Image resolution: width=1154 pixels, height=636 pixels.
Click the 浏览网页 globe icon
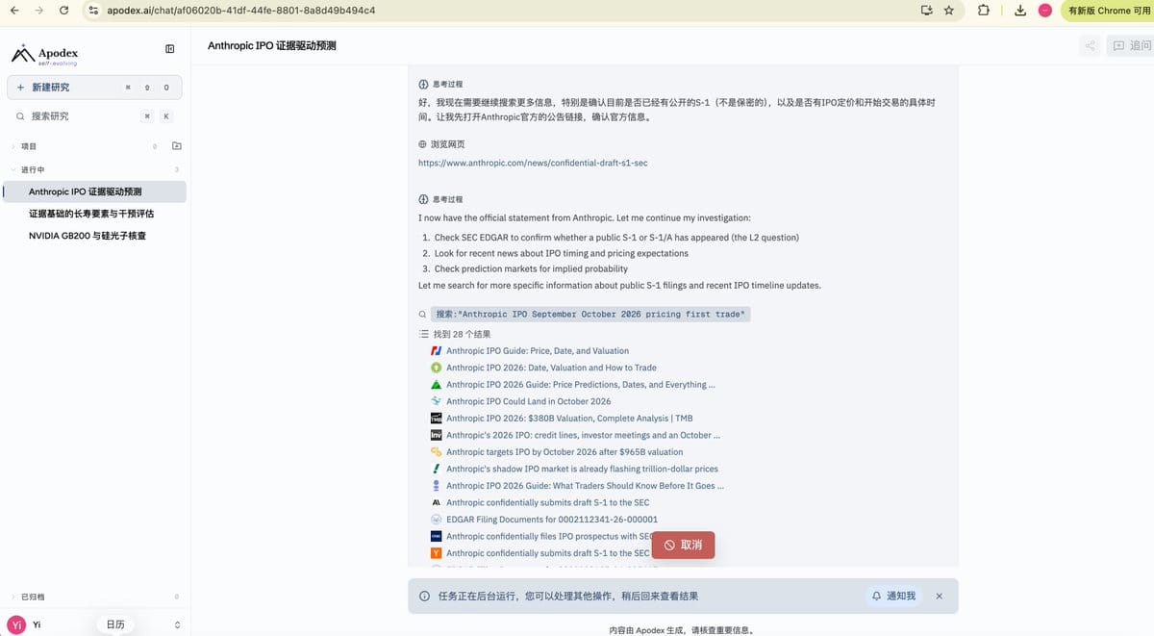pyautogui.click(x=423, y=144)
